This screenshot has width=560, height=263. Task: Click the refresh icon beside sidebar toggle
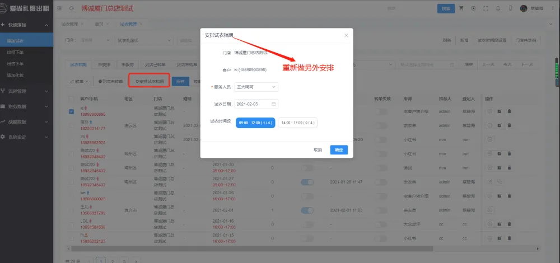coord(71,8)
